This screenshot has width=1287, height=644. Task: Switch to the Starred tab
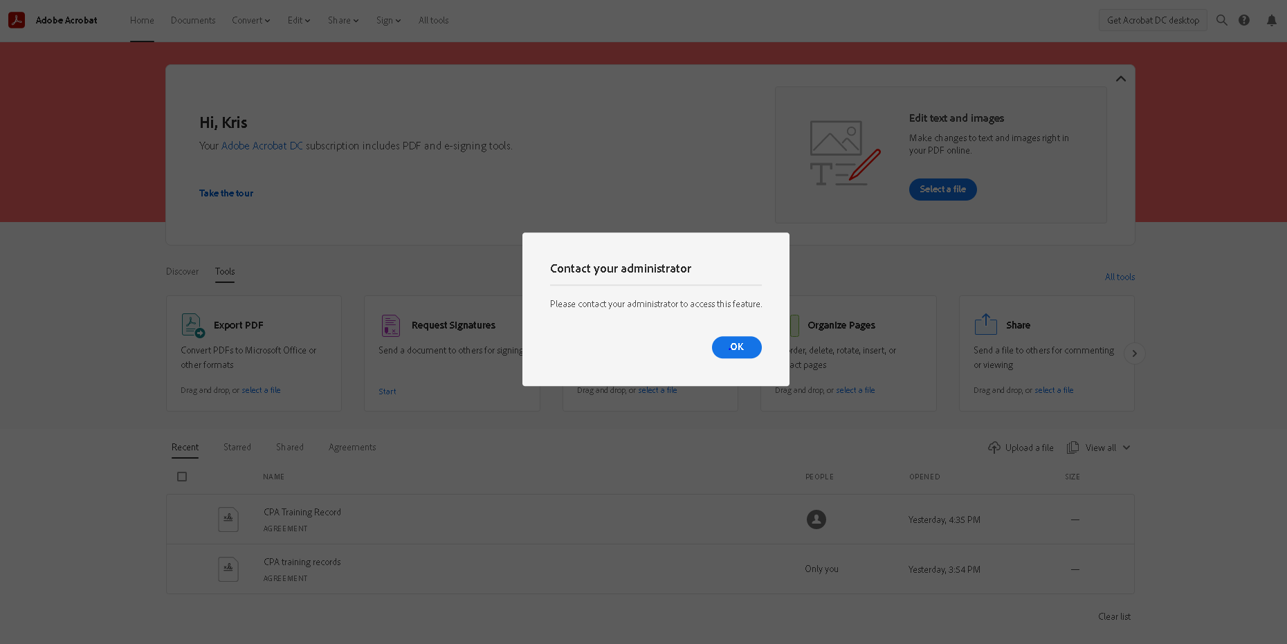coord(237,447)
